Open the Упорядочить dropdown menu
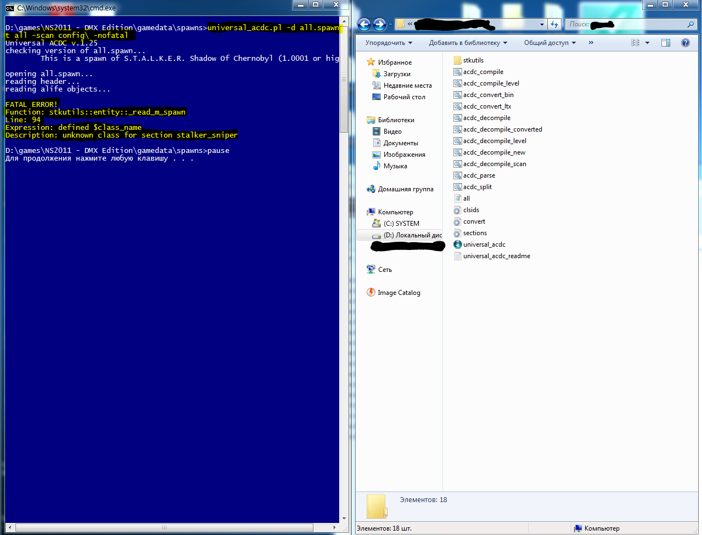The width and height of the screenshot is (702, 535). pyautogui.click(x=388, y=43)
